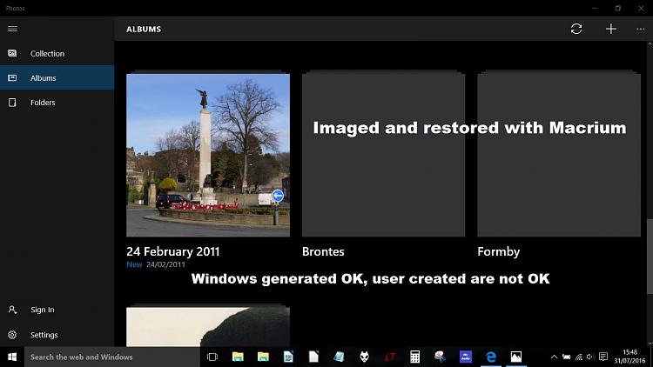Select Albums in the sidebar
Screen dimensions: 653x367
coord(57,77)
